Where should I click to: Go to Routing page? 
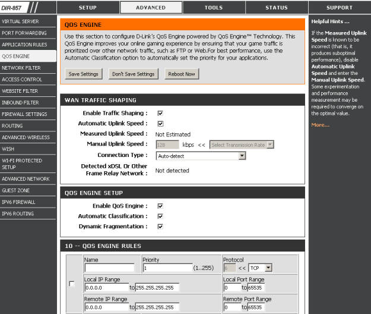pyautogui.click(x=28, y=126)
